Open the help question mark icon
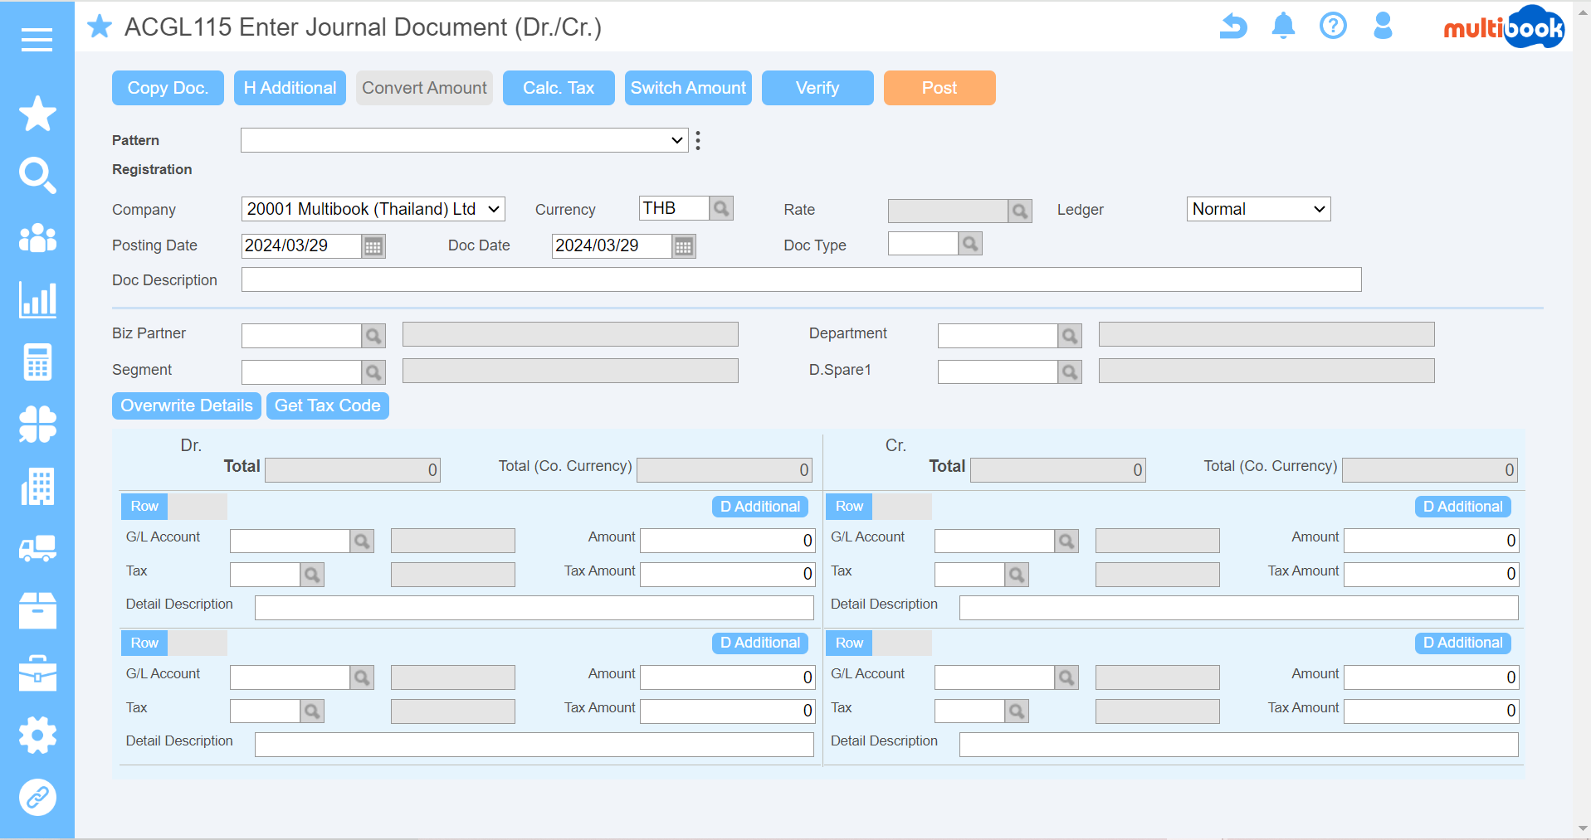 (x=1333, y=27)
